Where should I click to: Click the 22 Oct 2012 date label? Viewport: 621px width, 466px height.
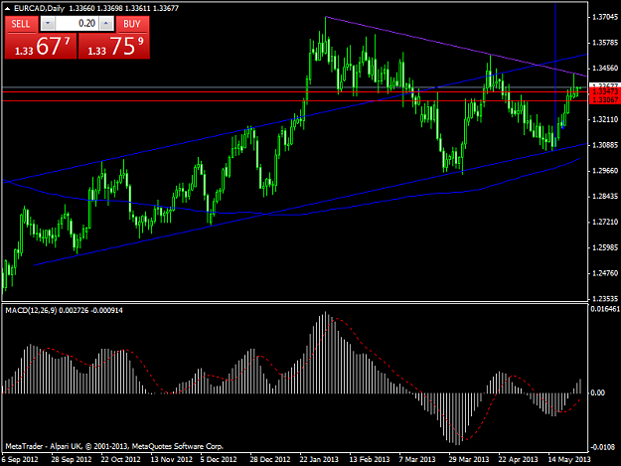121,459
